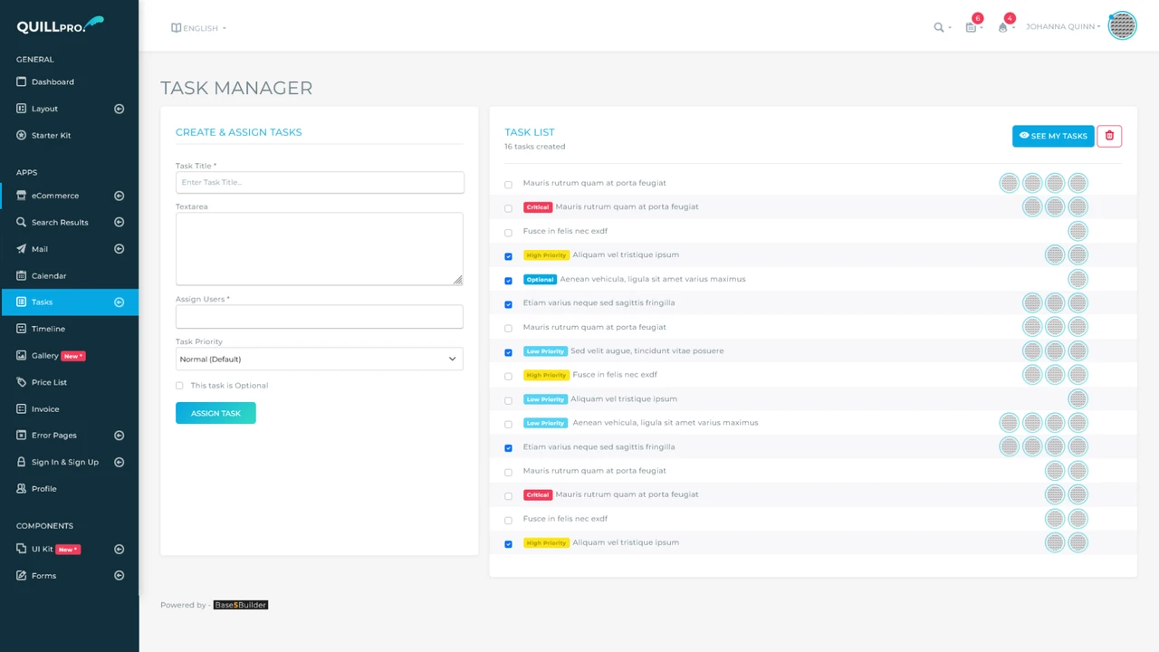Click the Gallery sidebar icon
1159x652 pixels.
[22, 356]
